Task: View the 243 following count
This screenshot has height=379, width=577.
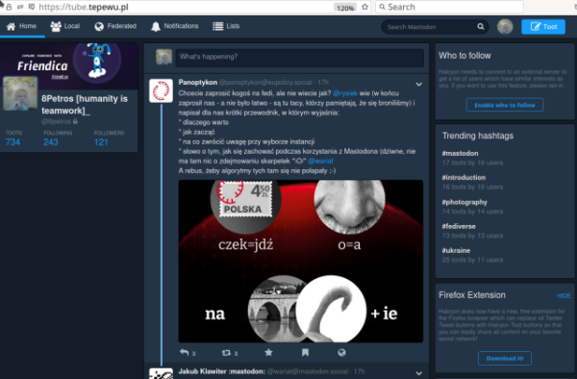Action: [x=51, y=142]
